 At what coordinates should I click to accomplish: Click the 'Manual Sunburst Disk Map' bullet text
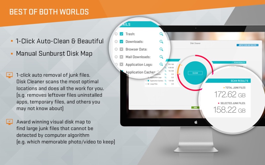pyautogui.click(x=54, y=53)
